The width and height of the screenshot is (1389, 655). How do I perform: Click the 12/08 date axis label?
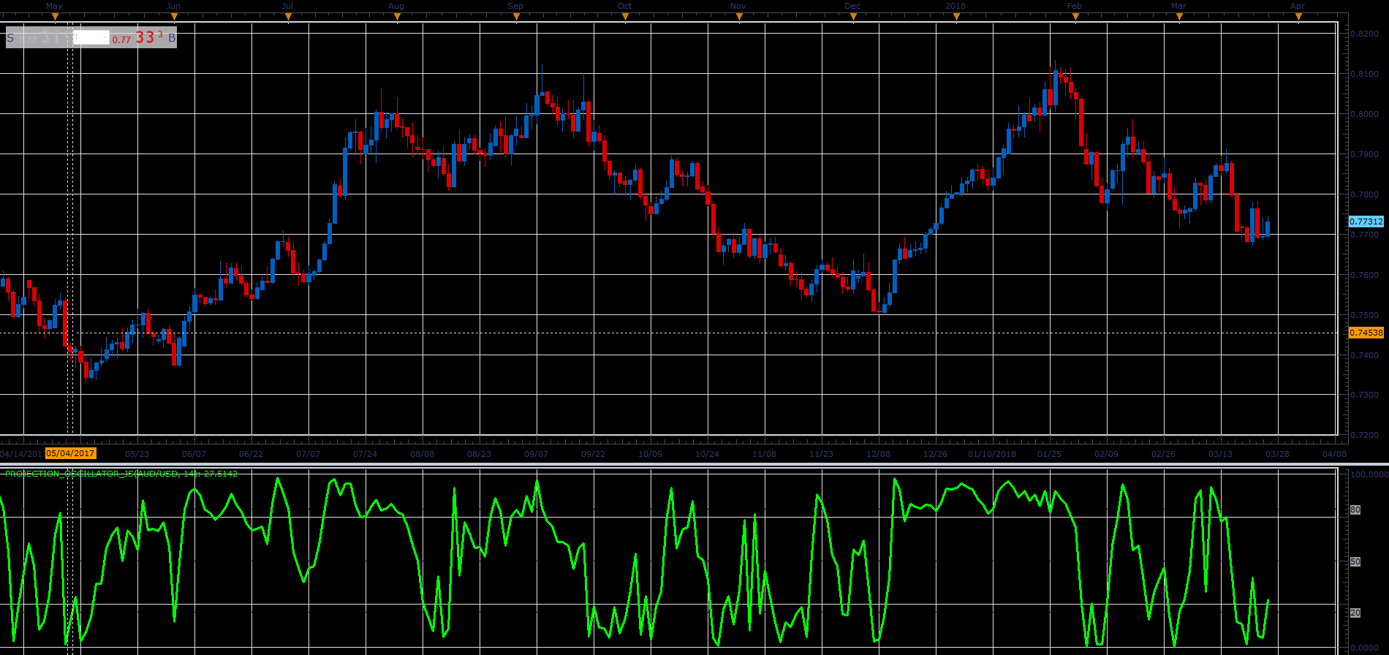(x=878, y=454)
